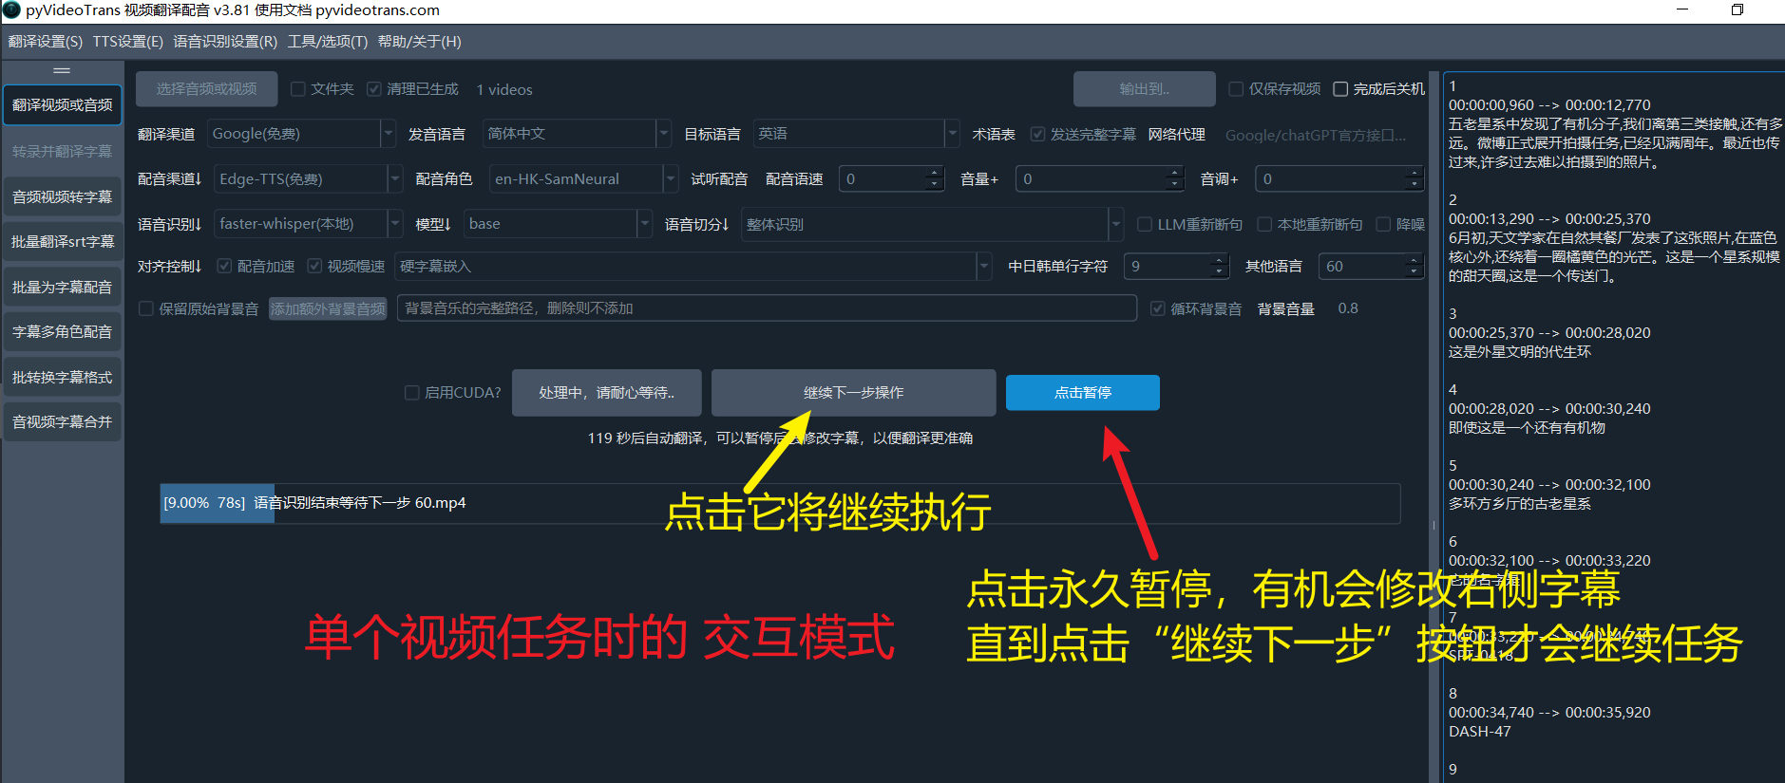
Task: Click the pyVideoTrans app icon in title bar
Action: click(x=11, y=10)
